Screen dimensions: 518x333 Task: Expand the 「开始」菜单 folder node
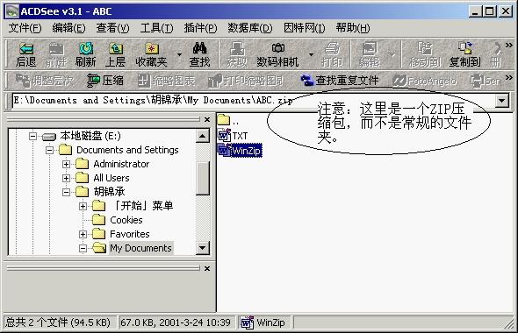[83, 206]
